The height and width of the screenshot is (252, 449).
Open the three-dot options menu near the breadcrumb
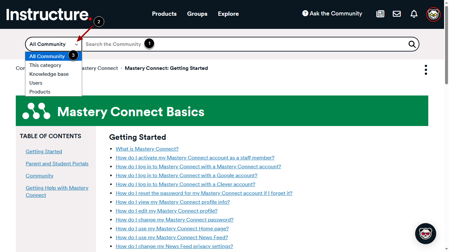coord(426,70)
